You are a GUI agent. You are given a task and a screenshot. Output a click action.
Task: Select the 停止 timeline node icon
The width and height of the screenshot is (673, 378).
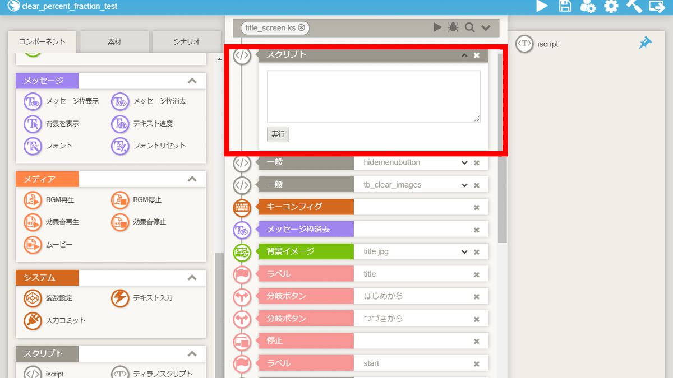[242, 341]
